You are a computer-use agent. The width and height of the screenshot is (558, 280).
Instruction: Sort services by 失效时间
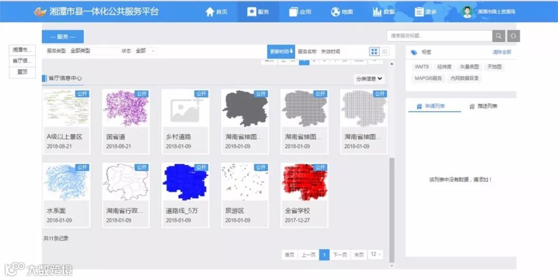tap(330, 52)
